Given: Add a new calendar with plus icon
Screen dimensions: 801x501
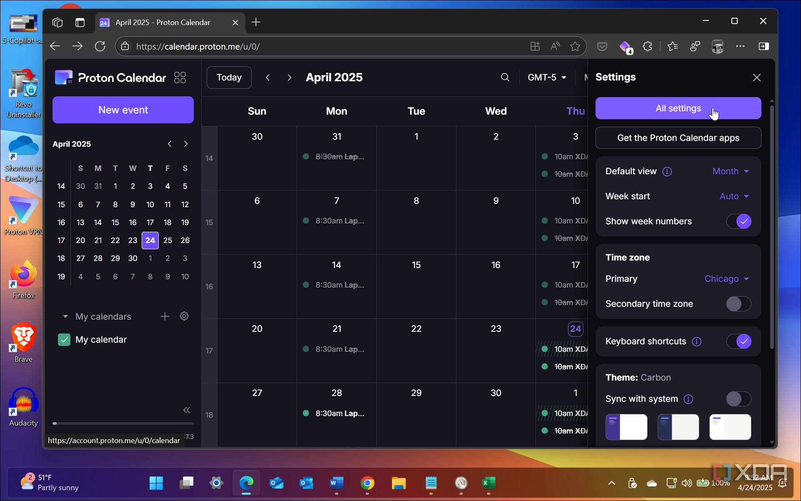Looking at the screenshot, I should (165, 316).
